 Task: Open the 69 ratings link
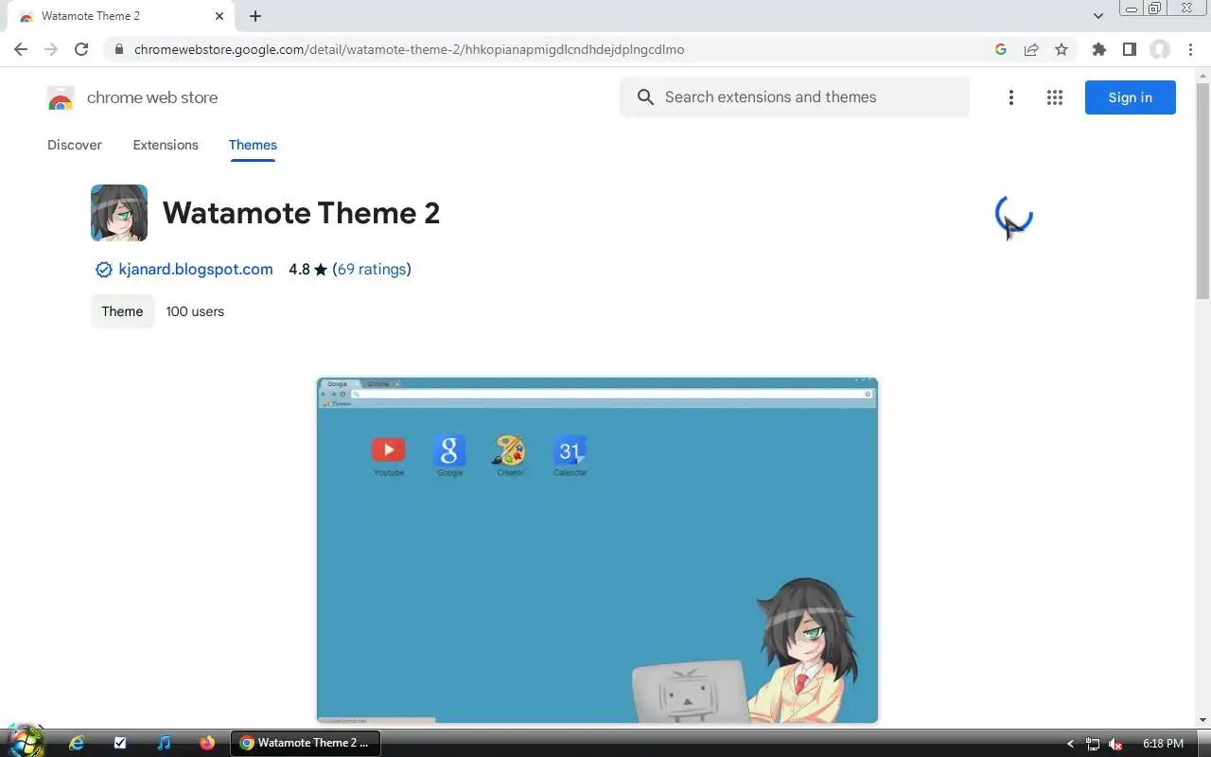[372, 269]
